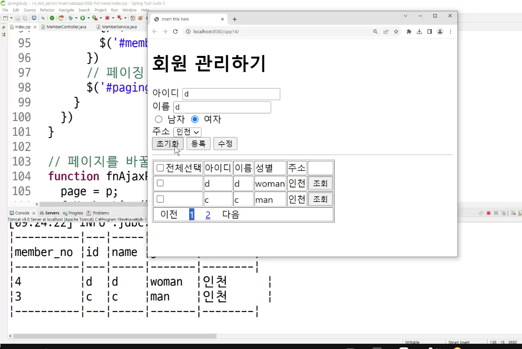Open the dropdown arrow next to the New icon
This screenshot has width=522, height=349.
tap(11, 18)
